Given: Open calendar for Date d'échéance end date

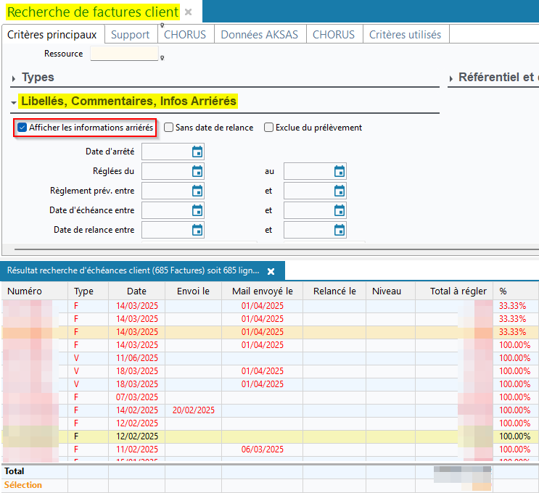Looking at the screenshot, I should (x=340, y=210).
